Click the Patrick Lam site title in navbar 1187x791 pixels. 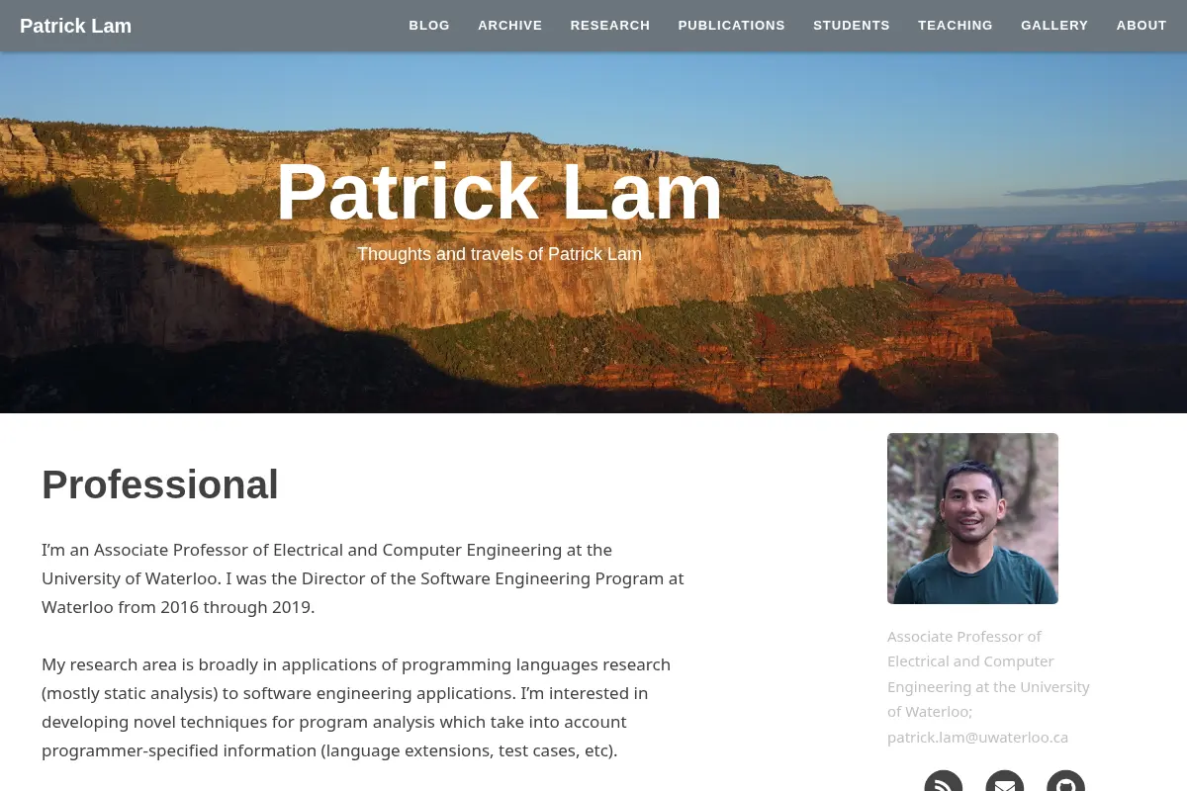click(75, 26)
